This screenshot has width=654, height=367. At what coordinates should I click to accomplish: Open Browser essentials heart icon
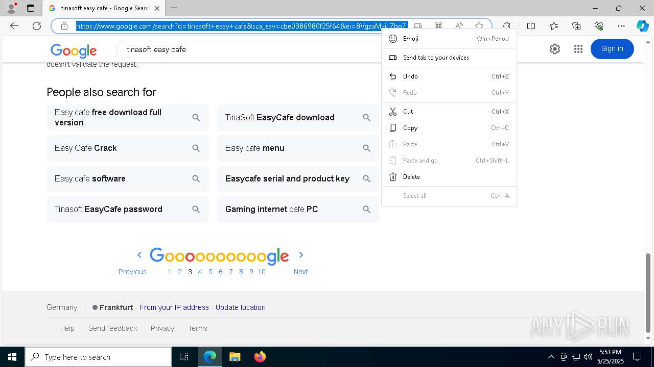(599, 26)
